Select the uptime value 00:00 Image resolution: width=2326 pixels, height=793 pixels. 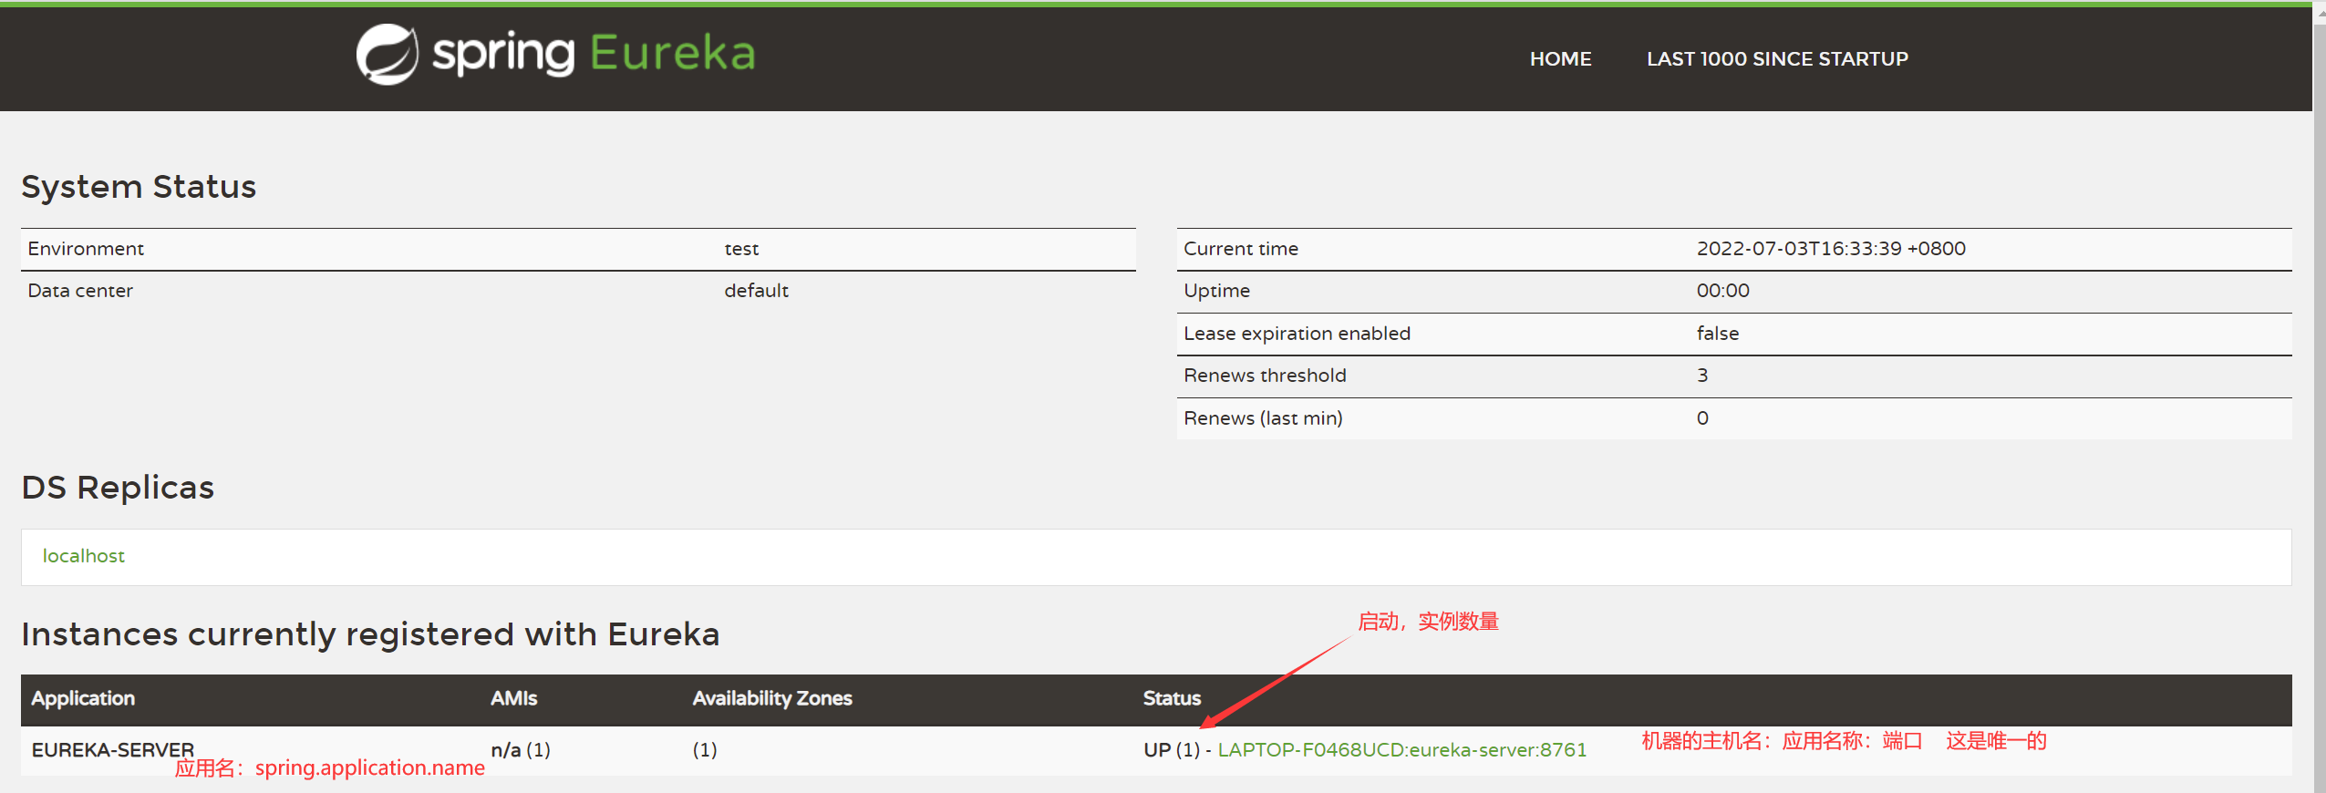pyautogui.click(x=1722, y=291)
